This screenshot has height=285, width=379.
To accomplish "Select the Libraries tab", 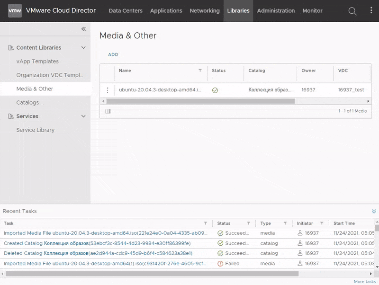I will [238, 10].
